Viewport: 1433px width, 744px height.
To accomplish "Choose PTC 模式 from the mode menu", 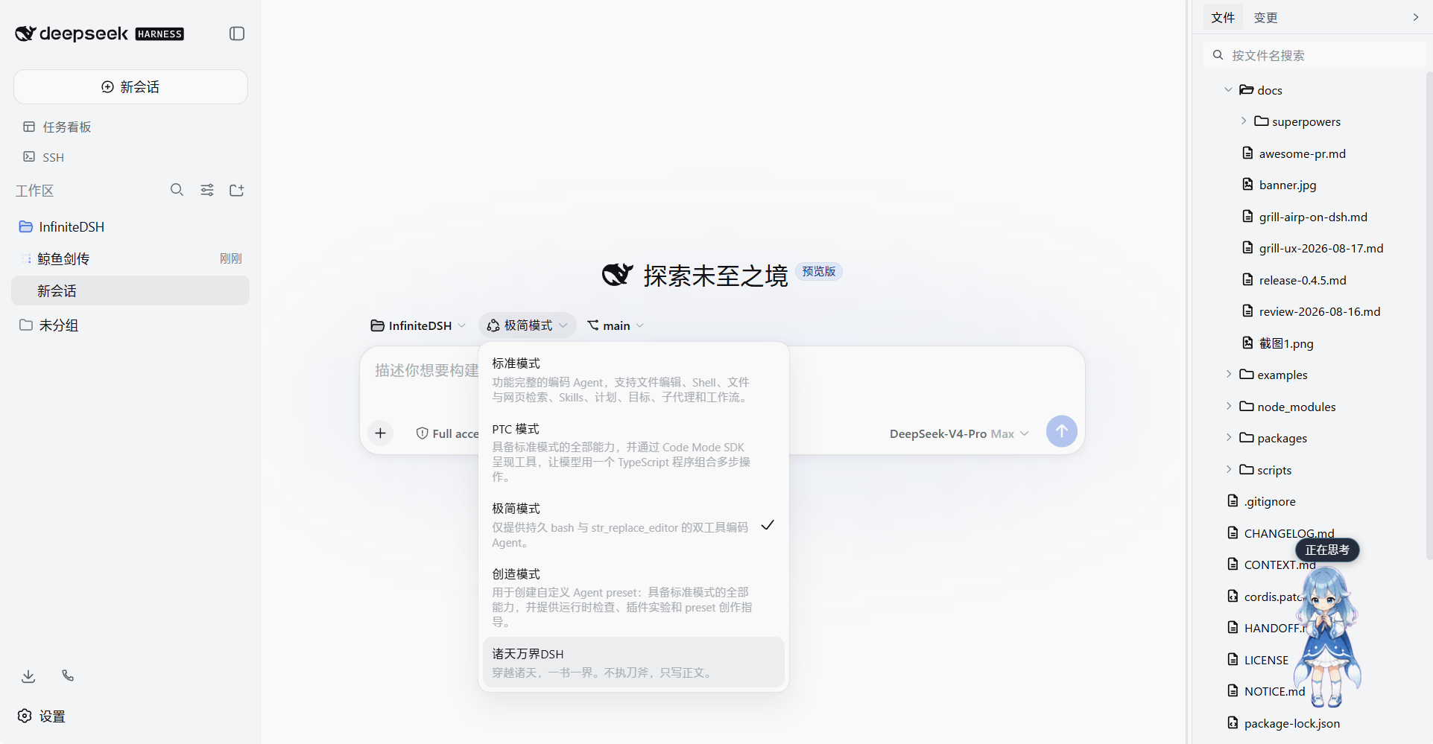I will (x=633, y=453).
